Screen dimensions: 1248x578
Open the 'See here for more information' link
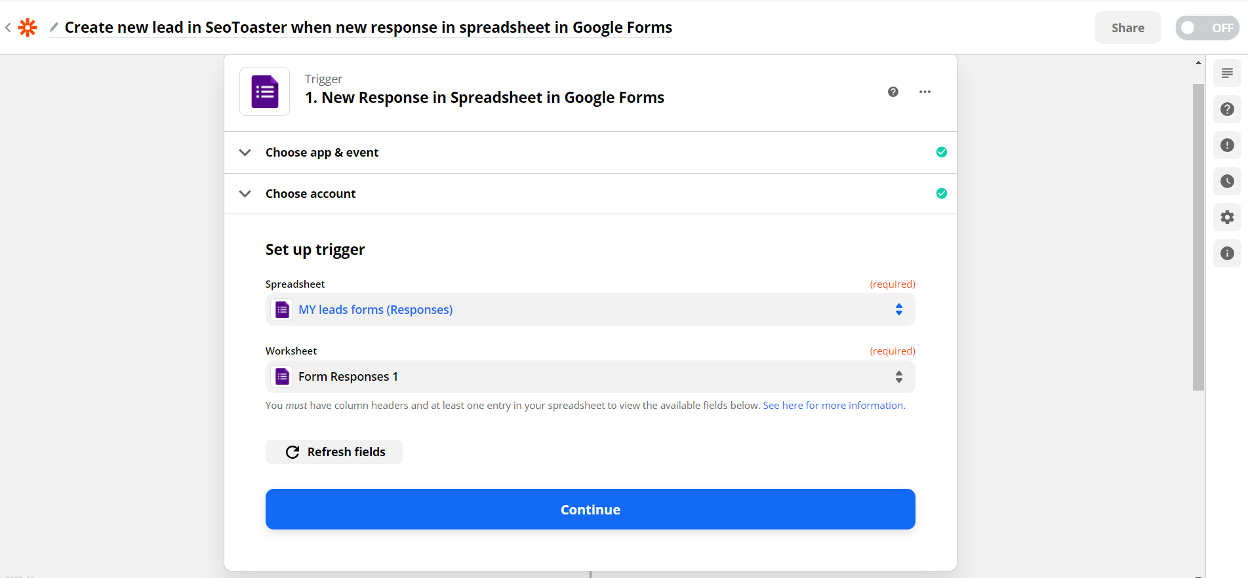click(x=832, y=406)
